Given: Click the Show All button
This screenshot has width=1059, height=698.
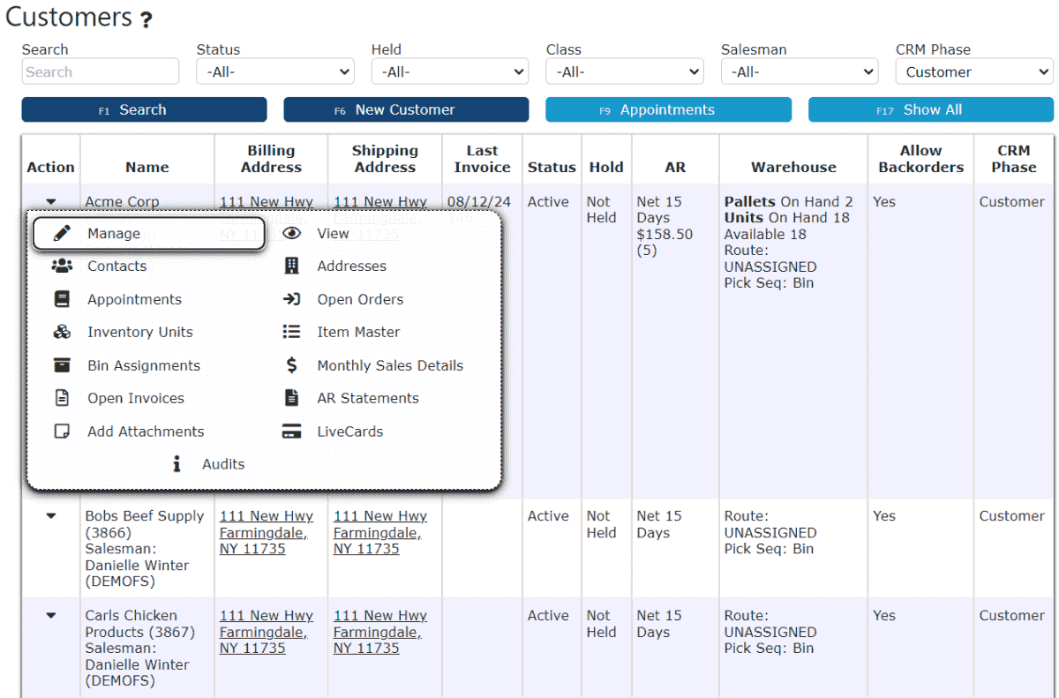Looking at the screenshot, I should [x=931, y=109].
